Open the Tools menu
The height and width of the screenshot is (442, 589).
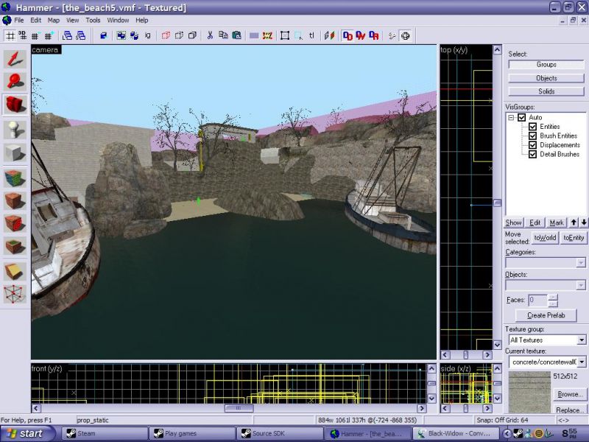pos(93,20)
